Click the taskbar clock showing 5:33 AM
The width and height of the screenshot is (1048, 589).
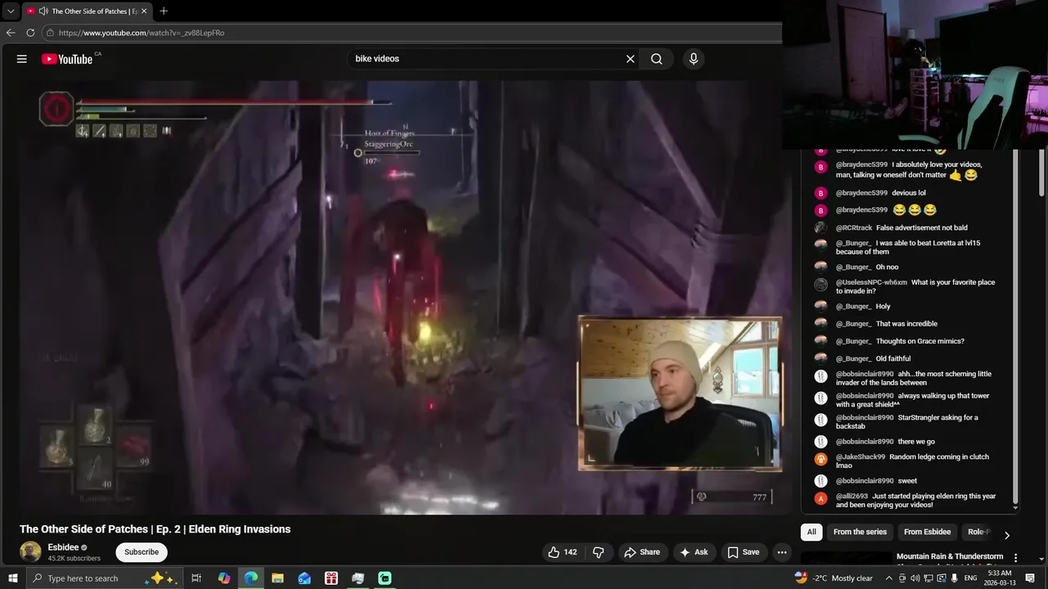point(1000,578)
